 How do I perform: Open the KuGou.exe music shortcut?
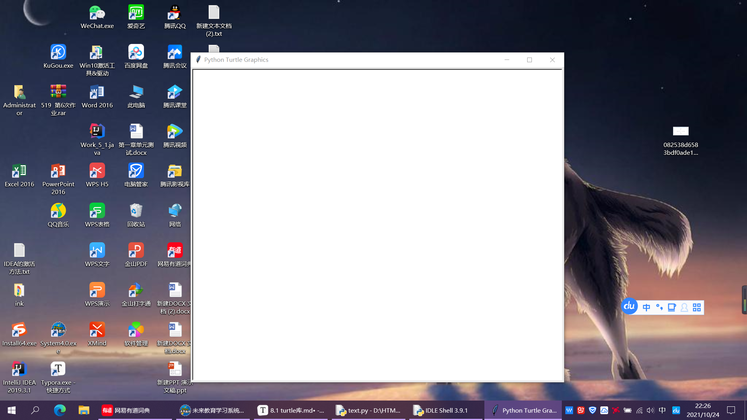click(58, 57)
